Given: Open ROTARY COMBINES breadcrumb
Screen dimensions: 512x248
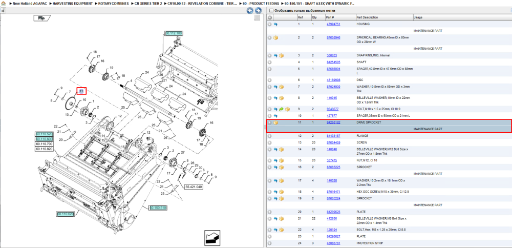Looking at the screenshot, I should point(113,3).
